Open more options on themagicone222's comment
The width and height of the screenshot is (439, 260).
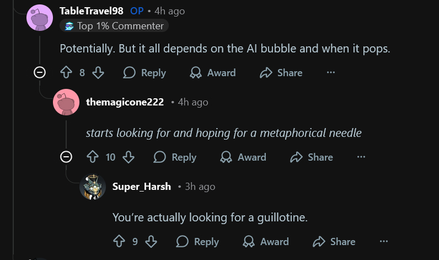pyautogui.click(x=361, y=157)
